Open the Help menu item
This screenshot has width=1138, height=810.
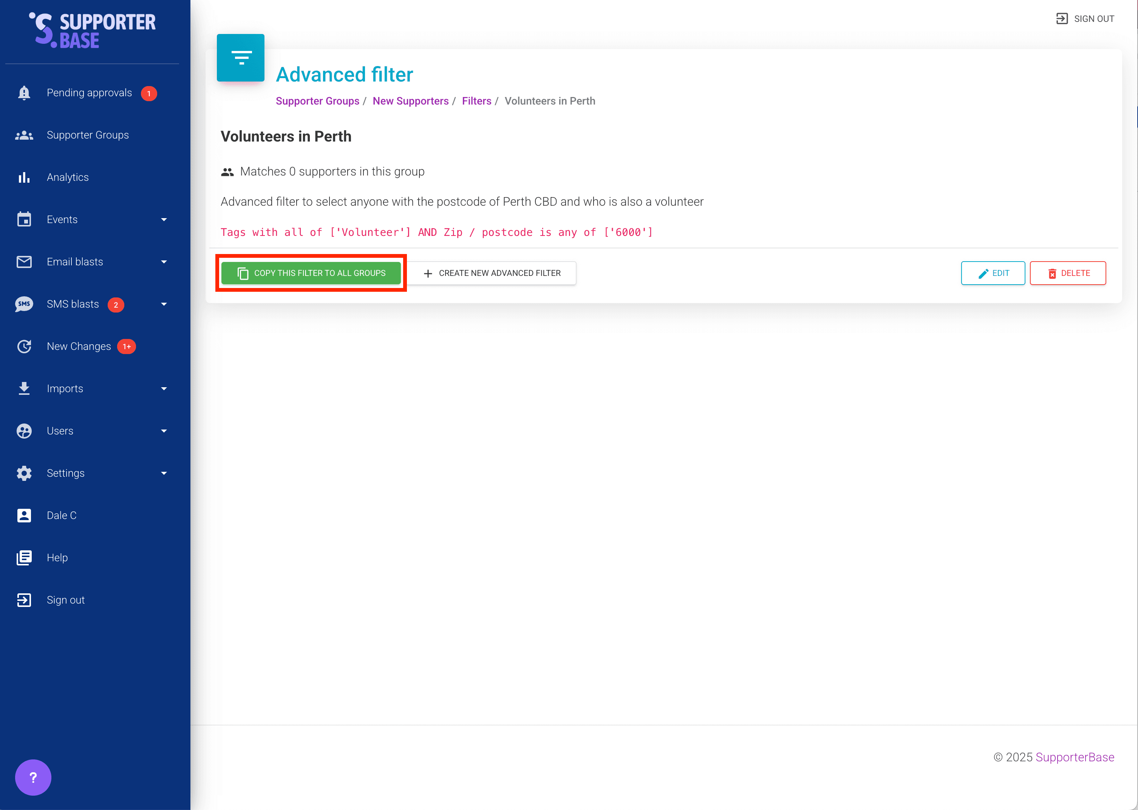[57, 557]
